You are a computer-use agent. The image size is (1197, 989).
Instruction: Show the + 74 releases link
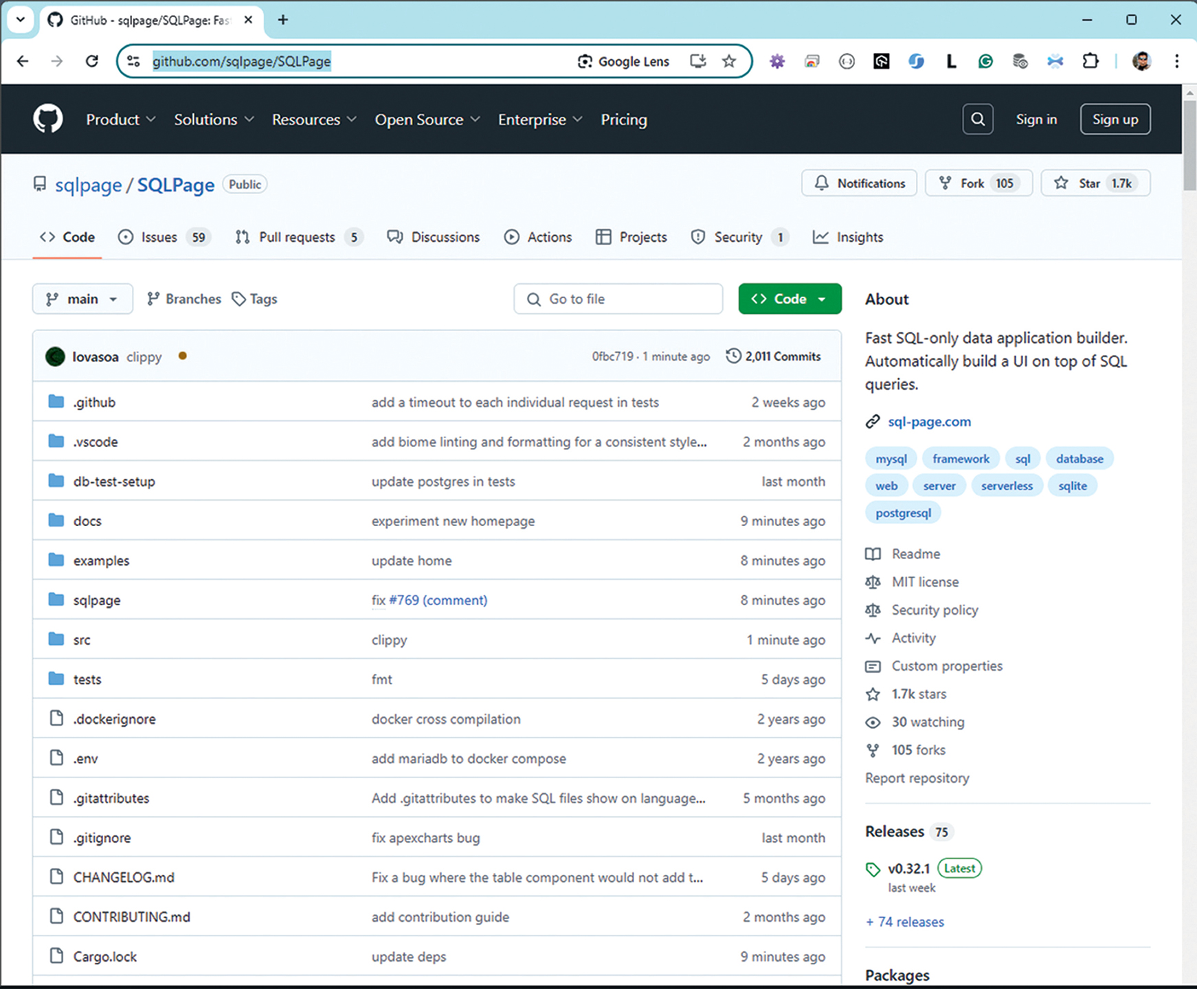(x=905, y=922)
